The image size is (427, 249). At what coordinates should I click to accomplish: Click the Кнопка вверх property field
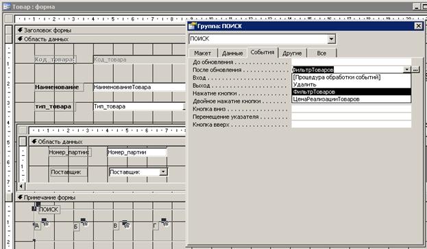(352, 125)
